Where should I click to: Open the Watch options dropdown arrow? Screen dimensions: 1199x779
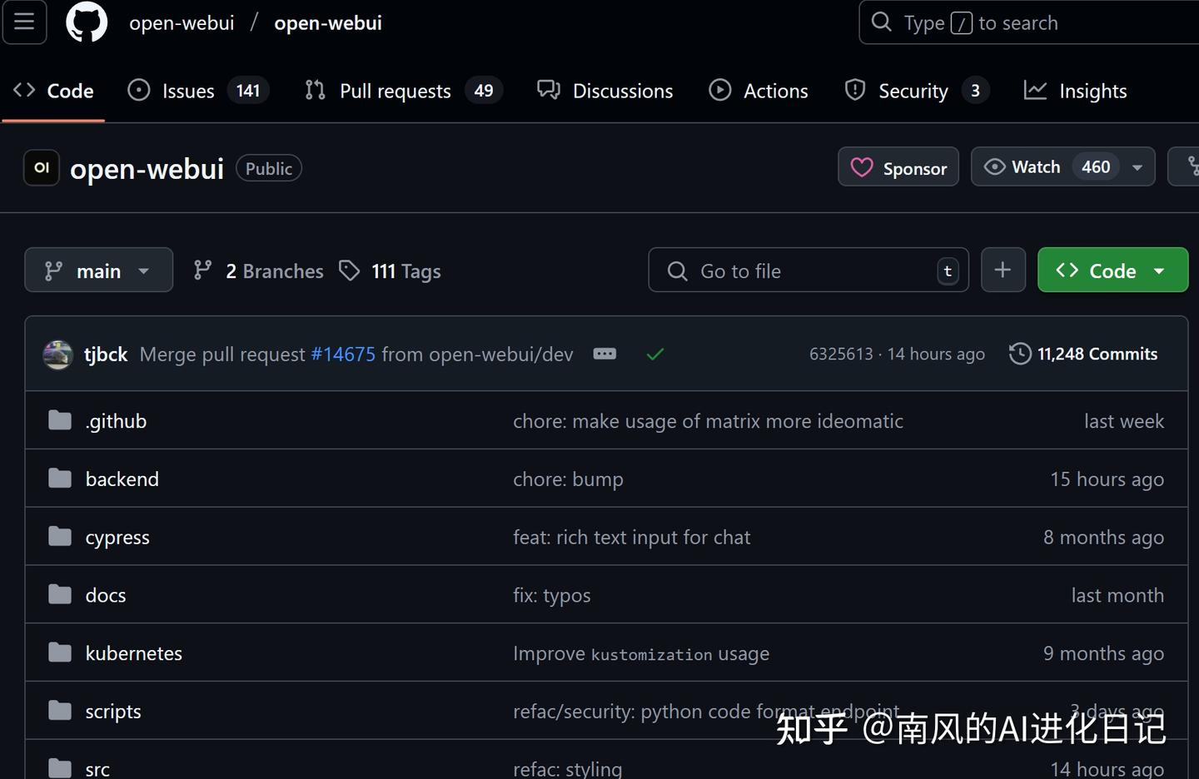(x=1137, y=166)
